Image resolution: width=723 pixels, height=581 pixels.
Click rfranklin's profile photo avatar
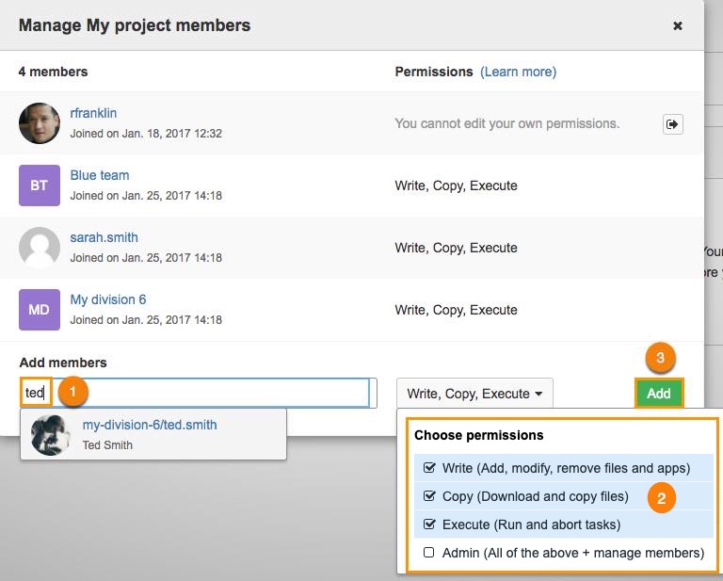[40, 123]
